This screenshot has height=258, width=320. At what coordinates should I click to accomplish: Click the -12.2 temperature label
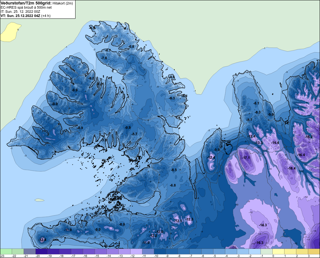point(153,236)
